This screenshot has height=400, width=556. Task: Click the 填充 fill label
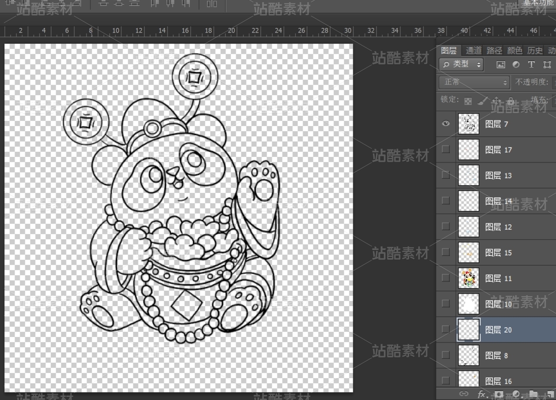click(539, 100)
